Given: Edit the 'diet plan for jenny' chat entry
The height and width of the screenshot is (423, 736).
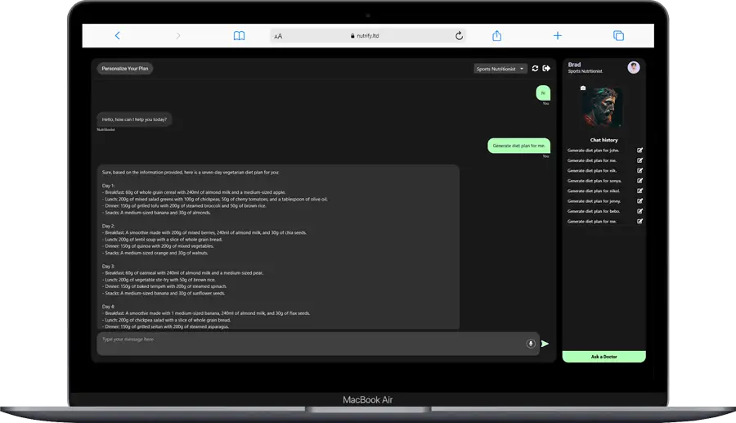Looking at the screenshot, I should (x=640, y=200).
